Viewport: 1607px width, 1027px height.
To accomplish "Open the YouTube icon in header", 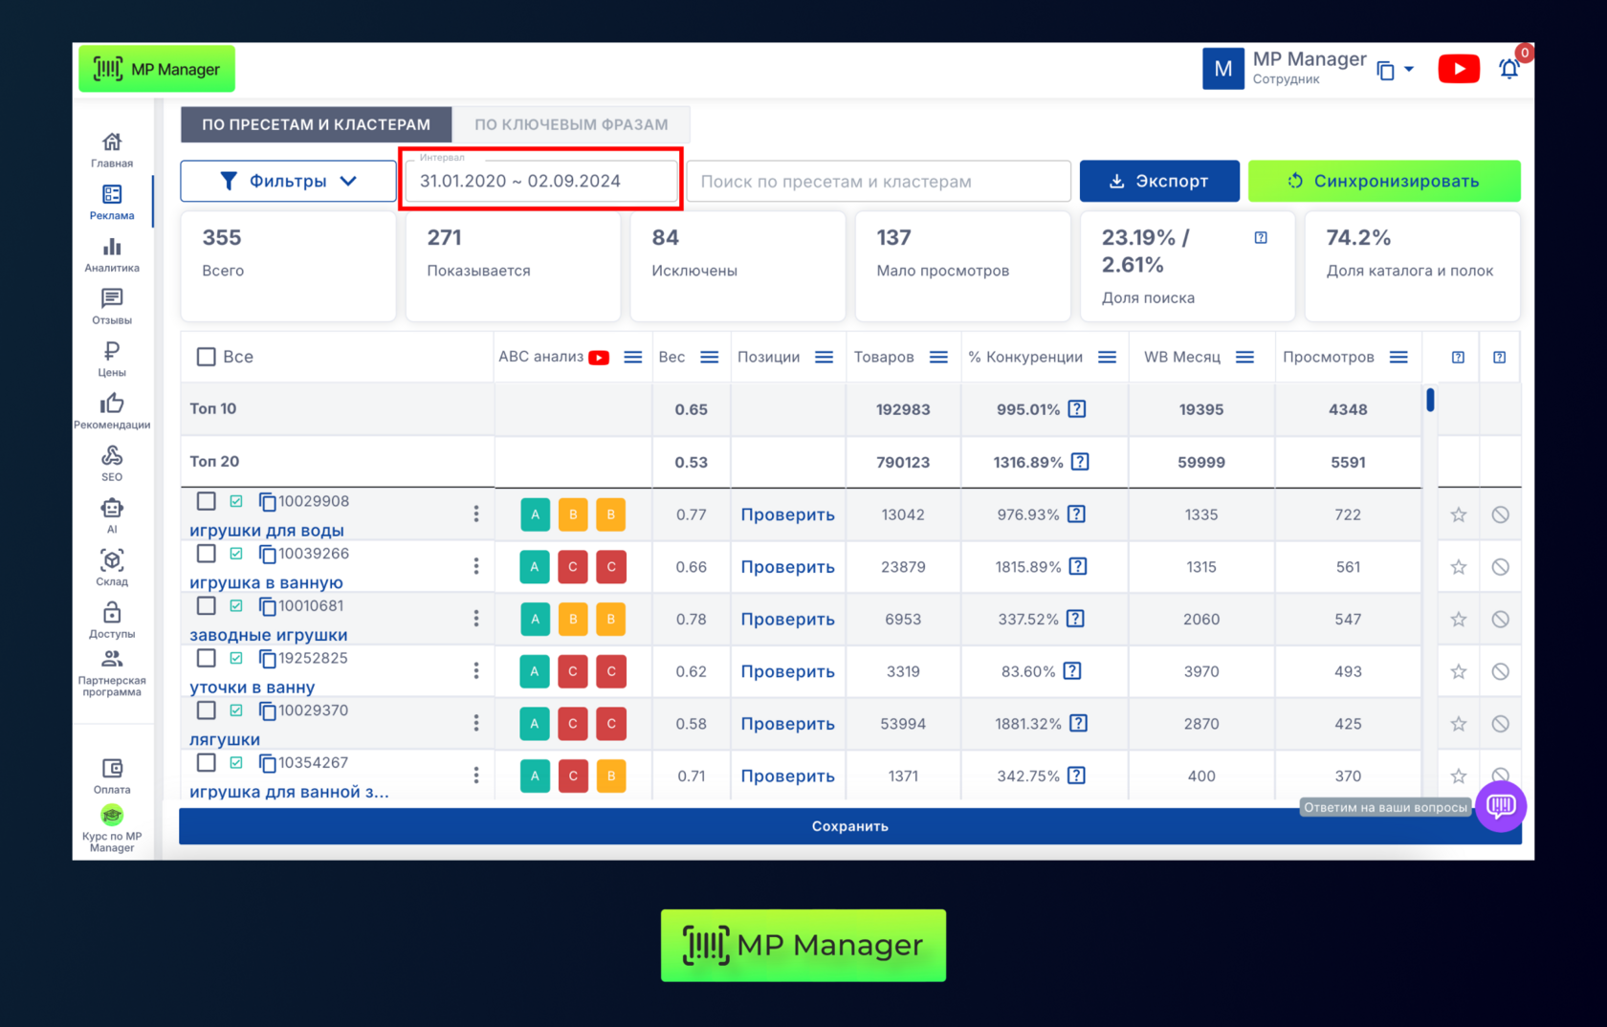I will (x=1458, y=69).
